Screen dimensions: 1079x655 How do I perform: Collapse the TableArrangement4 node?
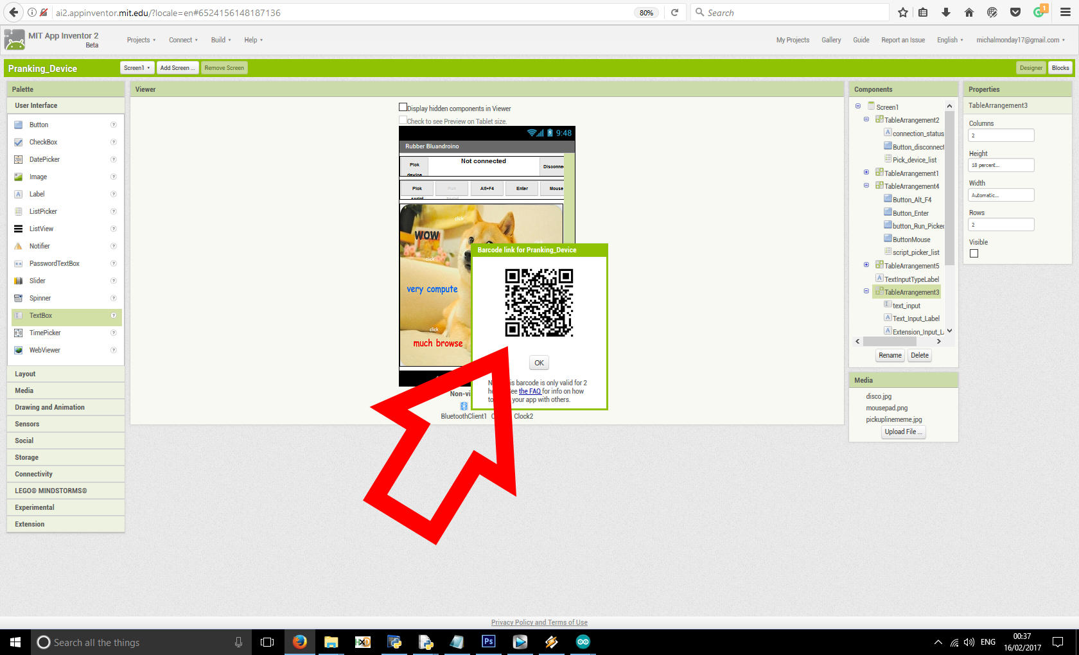tap(866, 186)
